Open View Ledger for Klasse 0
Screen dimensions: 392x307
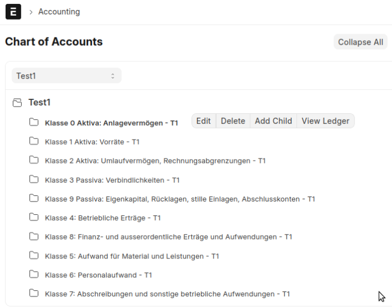325,121
